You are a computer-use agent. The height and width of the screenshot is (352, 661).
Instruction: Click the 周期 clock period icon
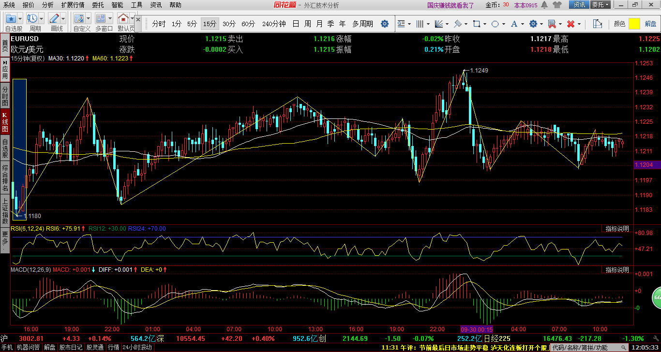pyautogui.click(x=32, y=18)
